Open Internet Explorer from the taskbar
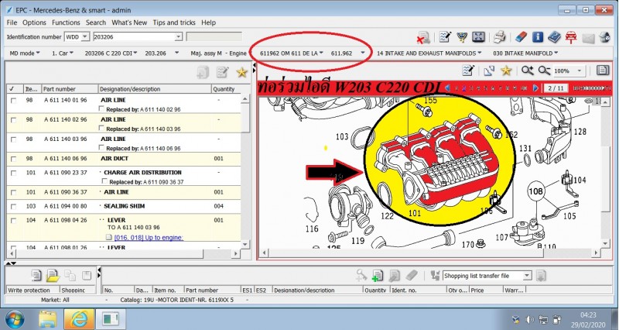The height and width of the screenshot is (330, 619). pos(79,319)
